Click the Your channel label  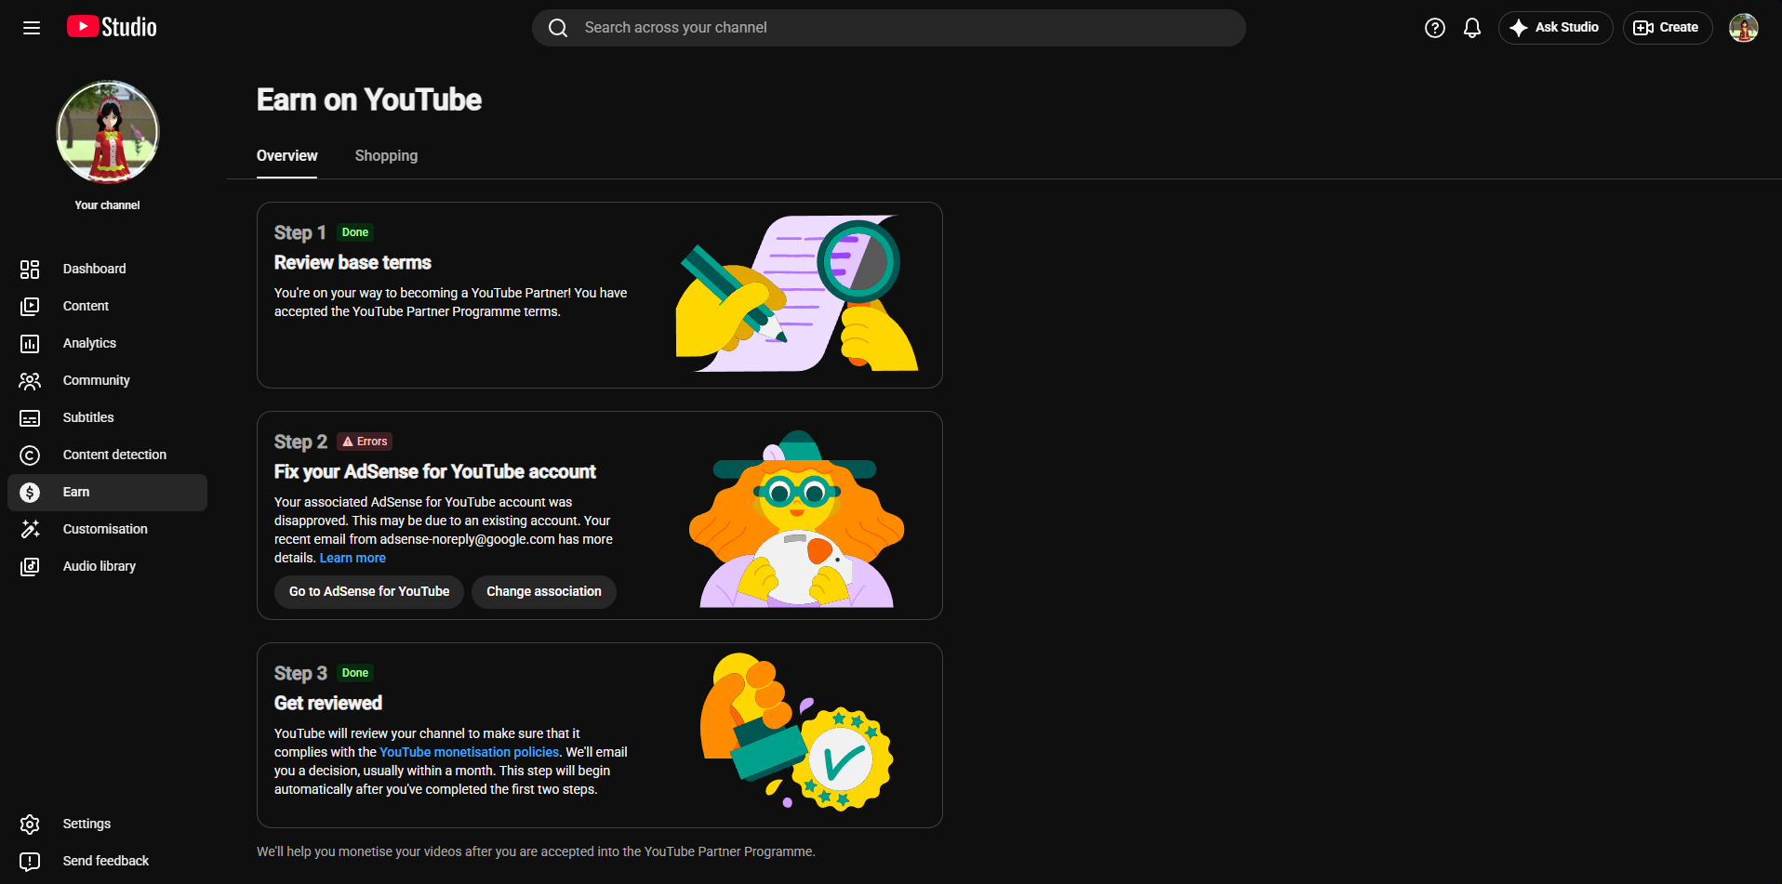[x=108, y=205]
